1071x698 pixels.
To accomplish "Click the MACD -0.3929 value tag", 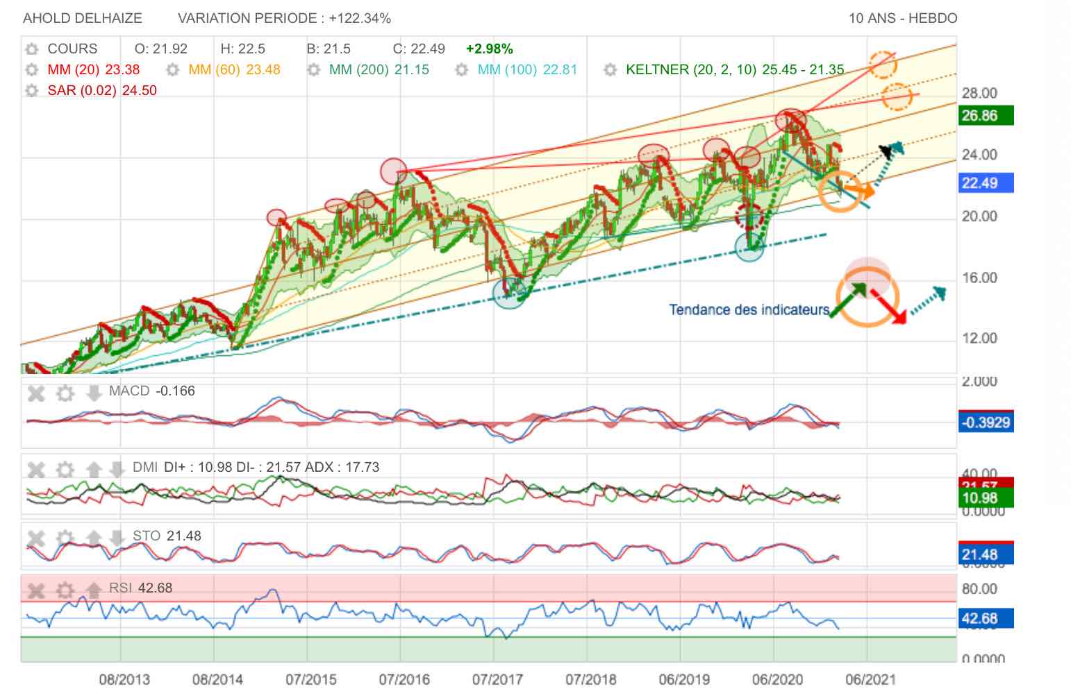I will point(986,423).
